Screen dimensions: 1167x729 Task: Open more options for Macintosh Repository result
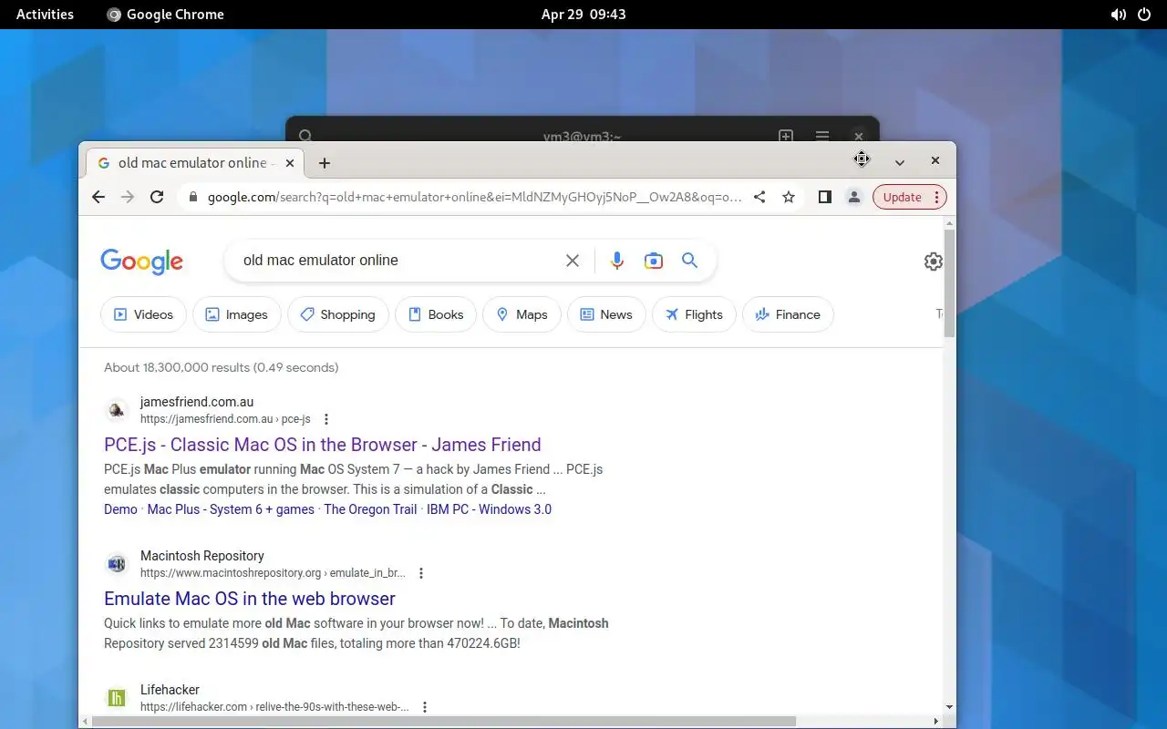[421, 573]
